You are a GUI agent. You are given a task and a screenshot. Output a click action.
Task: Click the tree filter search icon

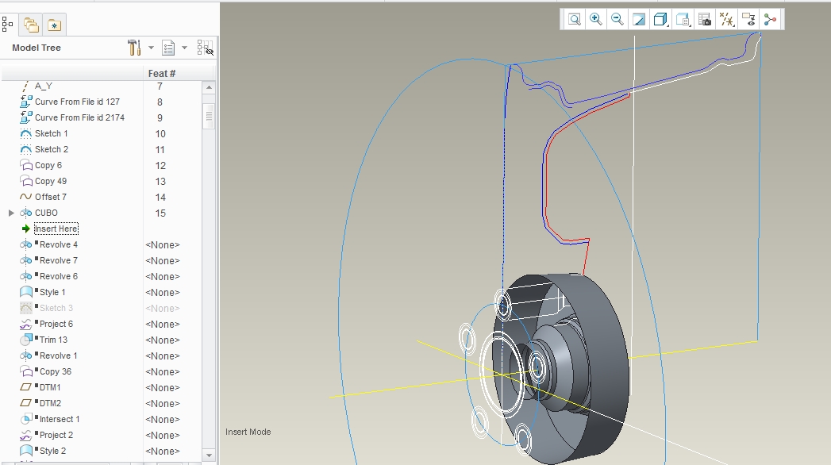point(205,48)
